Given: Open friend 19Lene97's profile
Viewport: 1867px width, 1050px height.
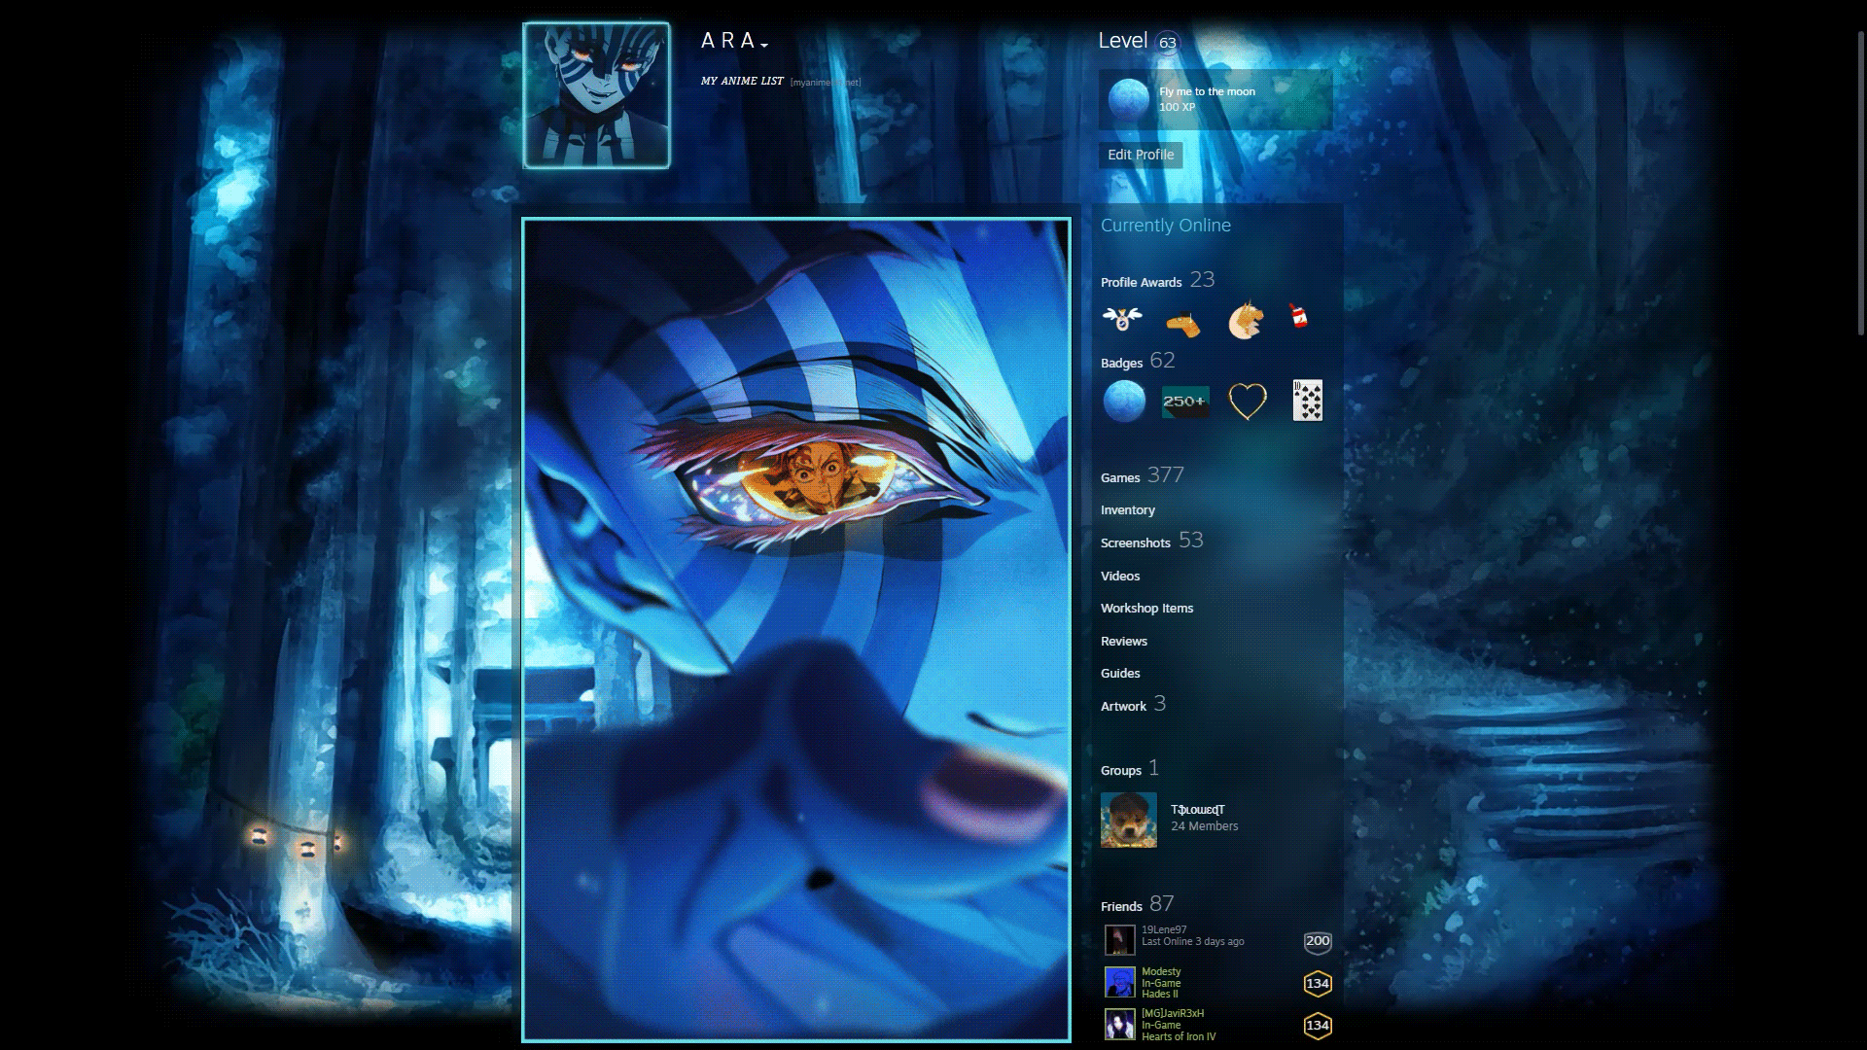Looking at the screenshot, I should 1164,930.
